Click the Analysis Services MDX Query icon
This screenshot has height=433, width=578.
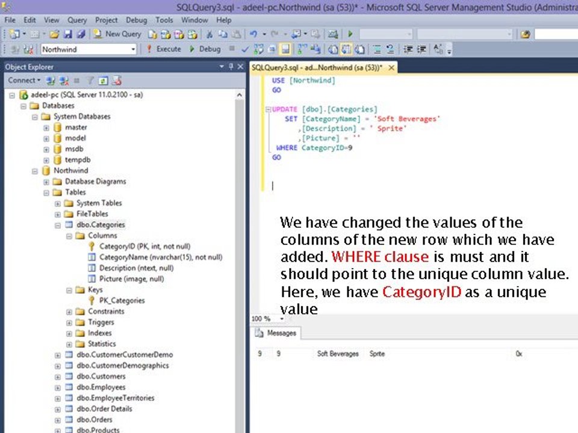tap(166, 34)
